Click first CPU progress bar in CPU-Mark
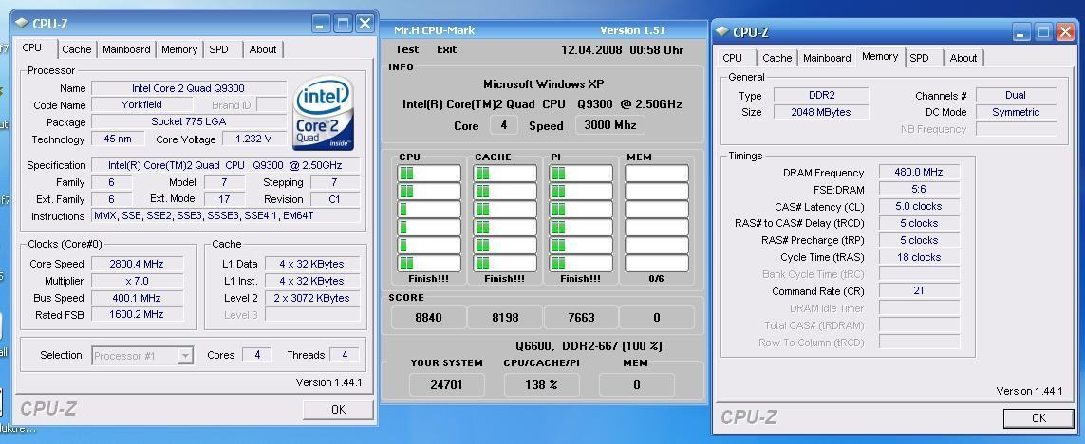 429,173
